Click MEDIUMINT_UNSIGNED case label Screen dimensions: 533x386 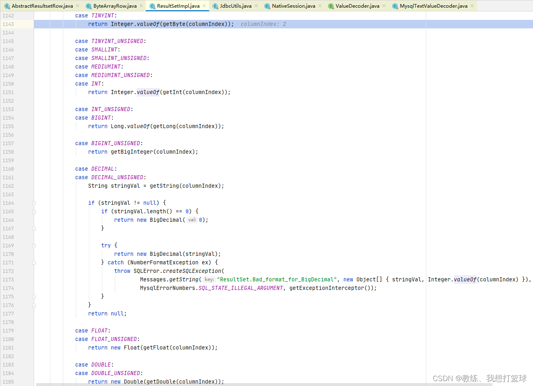[x=121, y=75]
